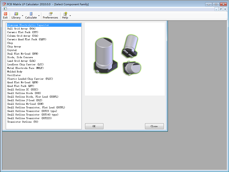Click the aluminum capacitor preview image
This screenshot has height=172, width=229.
pyautogui.click(x=125, y=59)
